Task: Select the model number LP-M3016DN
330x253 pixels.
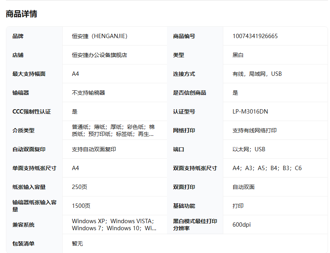Action: tap(250, 112)
